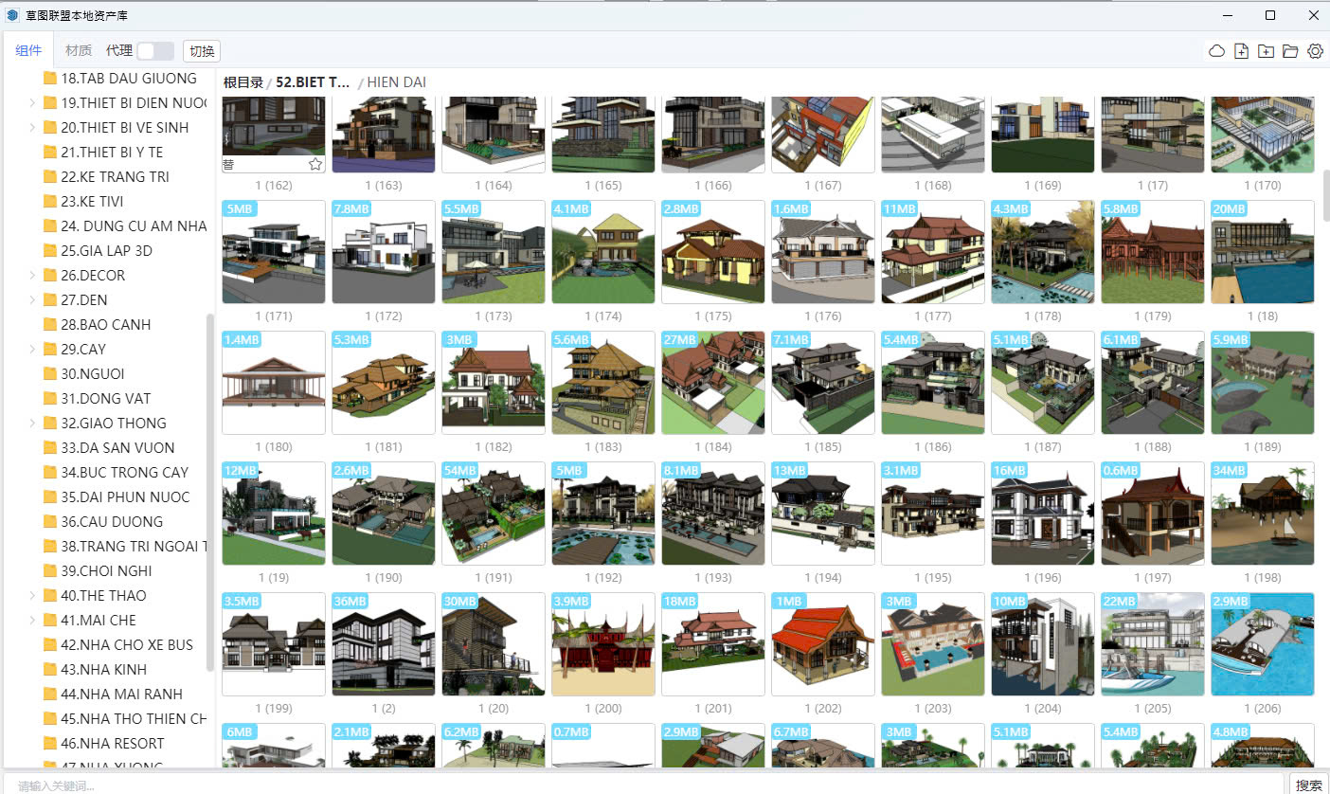Expand the 40.THE THAO folder

32,596
